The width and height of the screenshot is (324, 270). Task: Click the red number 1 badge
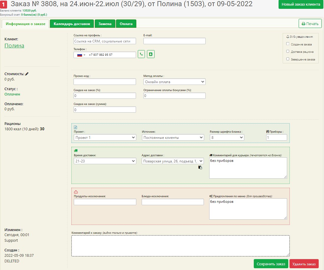tap(4, 5)
